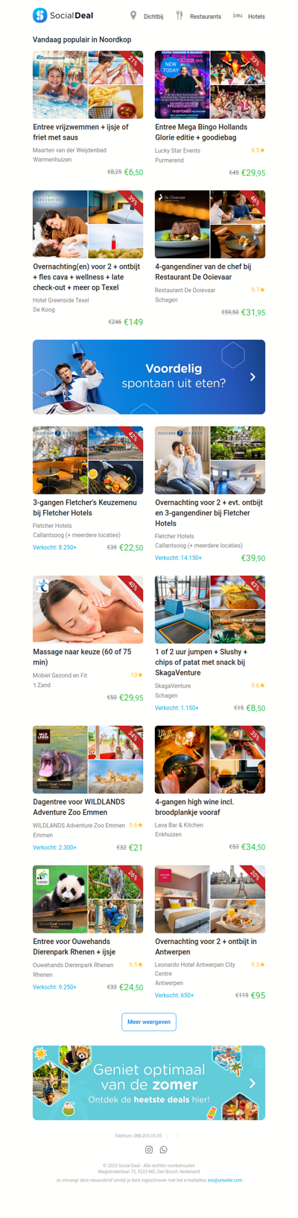This screenshot has width=298, height=1218.
Task: Click the Social Deal logo icon
Action: click(x=40, y=15)
